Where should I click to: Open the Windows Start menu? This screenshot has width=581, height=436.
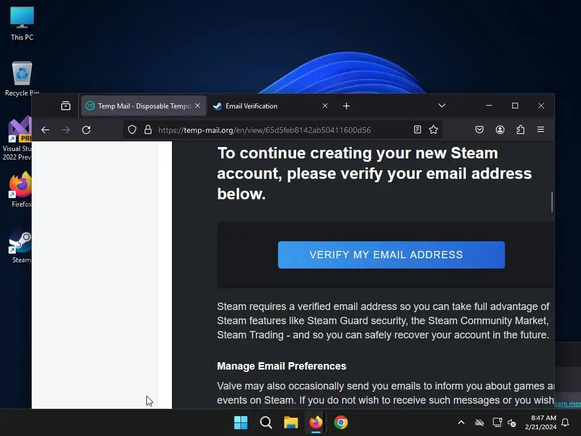point(241,422)
